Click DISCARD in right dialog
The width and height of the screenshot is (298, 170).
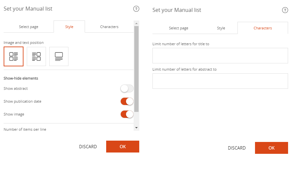click(236, 148)
